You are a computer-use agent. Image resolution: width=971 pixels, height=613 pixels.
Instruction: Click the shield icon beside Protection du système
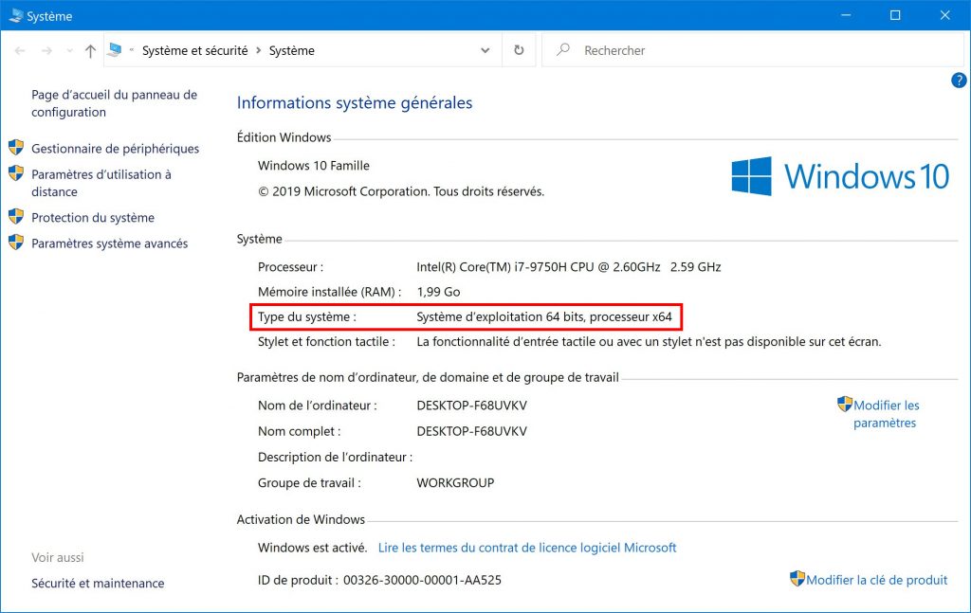pos(16,217)
